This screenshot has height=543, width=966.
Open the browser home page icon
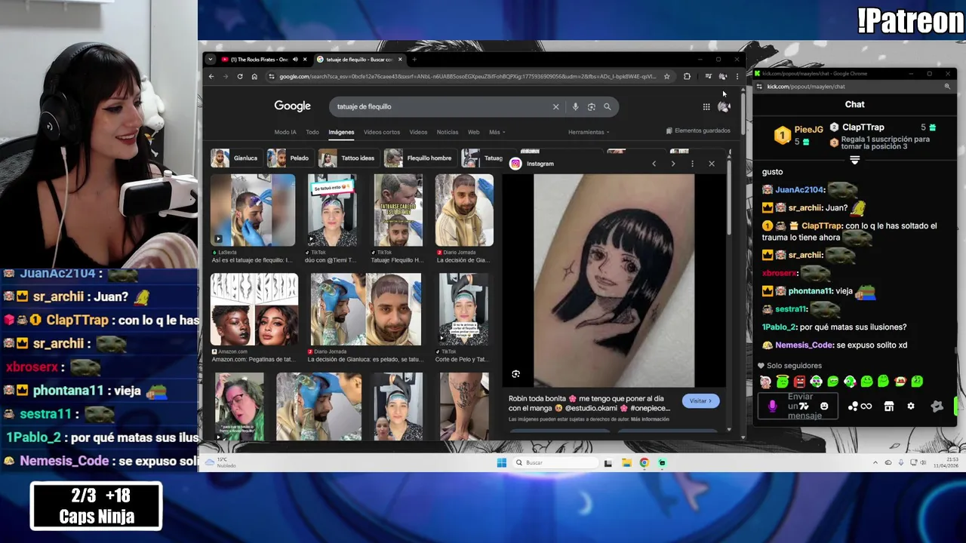coord(254,76)
